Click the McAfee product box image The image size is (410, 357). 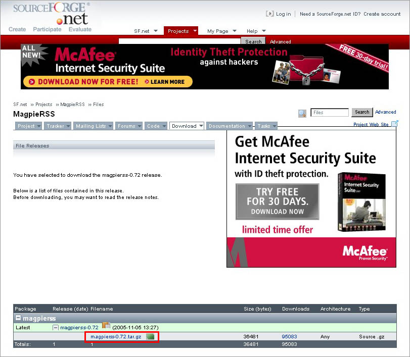[x=362, y=202]
